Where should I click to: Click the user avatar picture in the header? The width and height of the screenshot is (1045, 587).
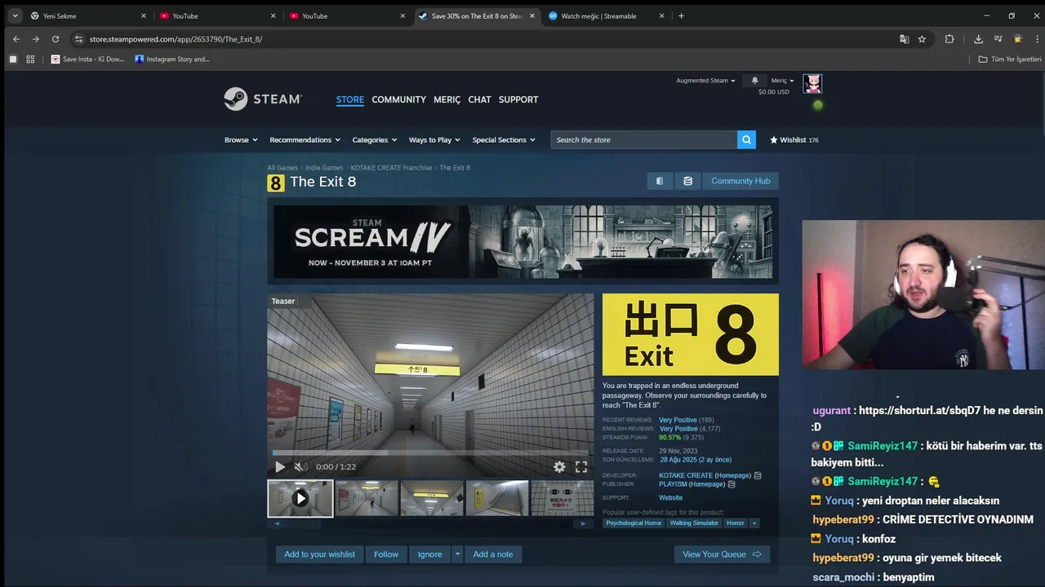pos(812,83)
